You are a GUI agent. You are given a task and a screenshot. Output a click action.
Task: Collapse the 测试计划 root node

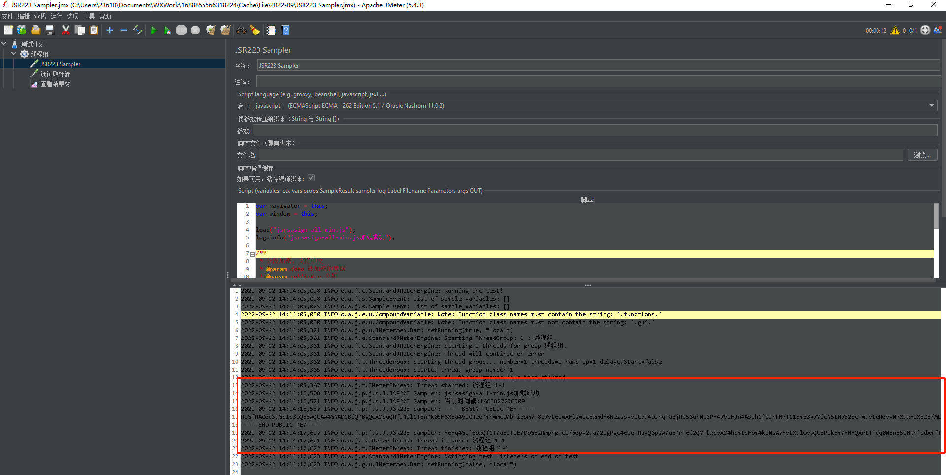click(4, 44)
